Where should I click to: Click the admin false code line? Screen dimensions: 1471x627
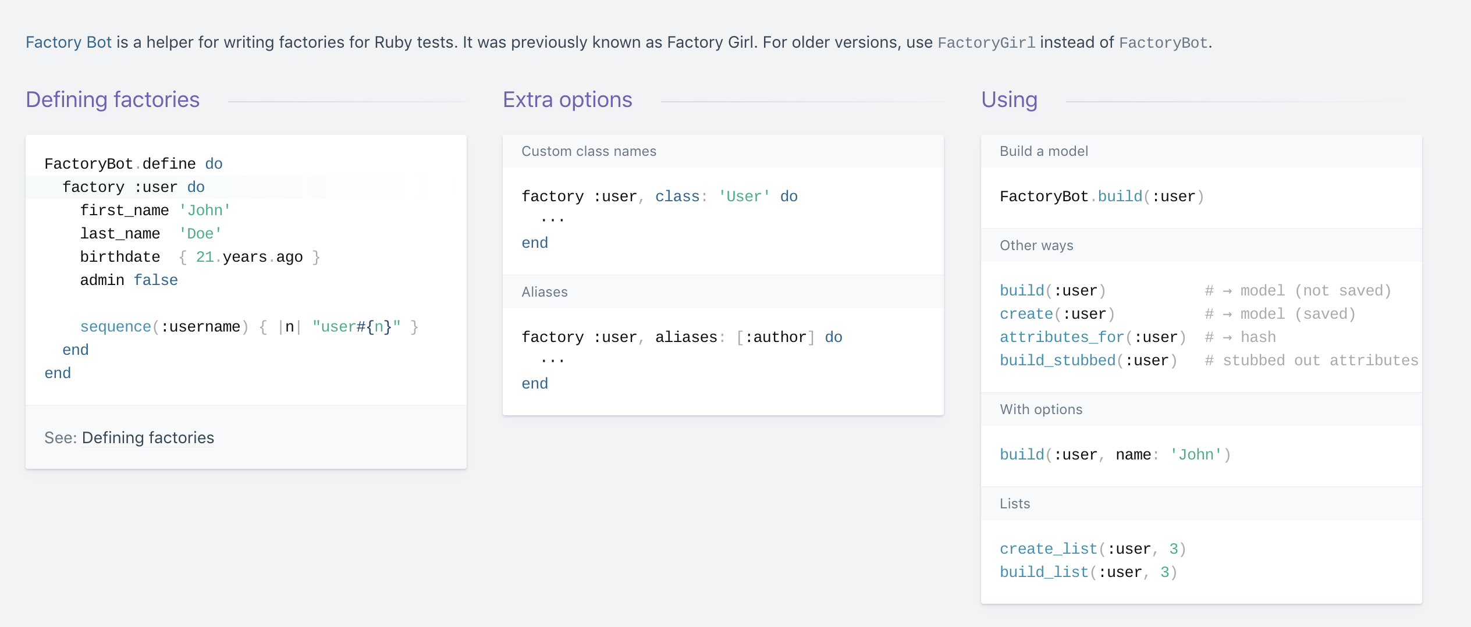pyautogui.click(x=129, y=280)
